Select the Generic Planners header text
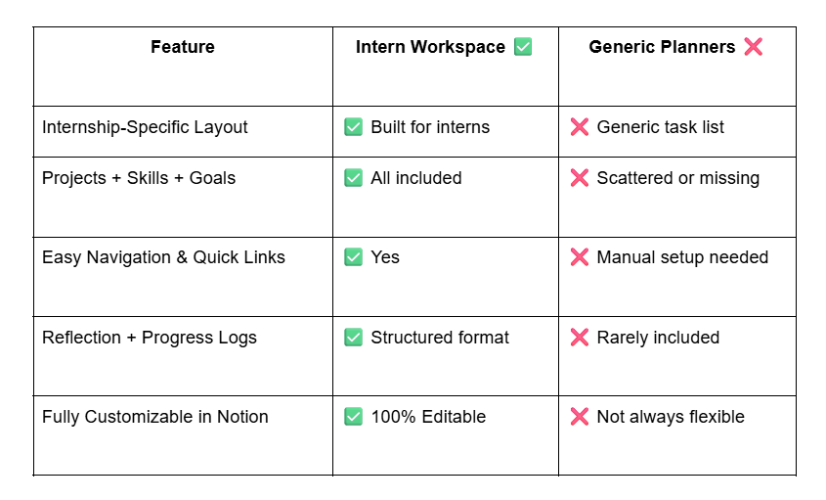 [662, 47]
